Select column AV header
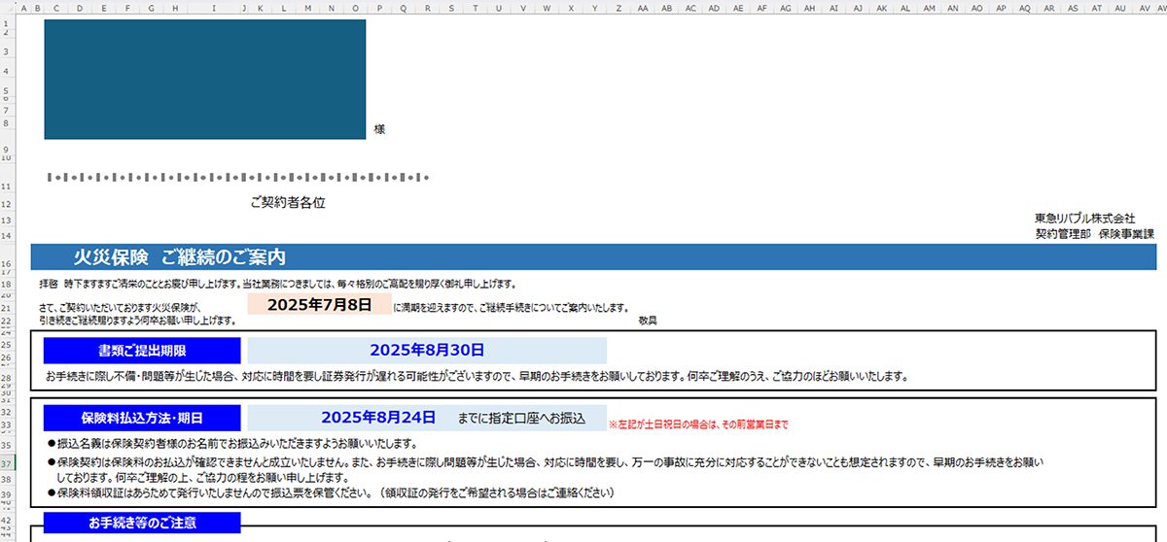Image resolution: width=1167 pixels, height=542 pixels. [x=1144, y=8]
